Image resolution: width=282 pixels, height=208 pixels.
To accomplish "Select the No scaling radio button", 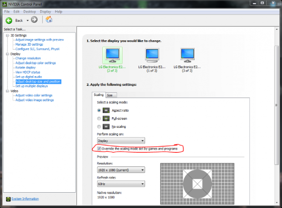I will (x=99, y=127).
